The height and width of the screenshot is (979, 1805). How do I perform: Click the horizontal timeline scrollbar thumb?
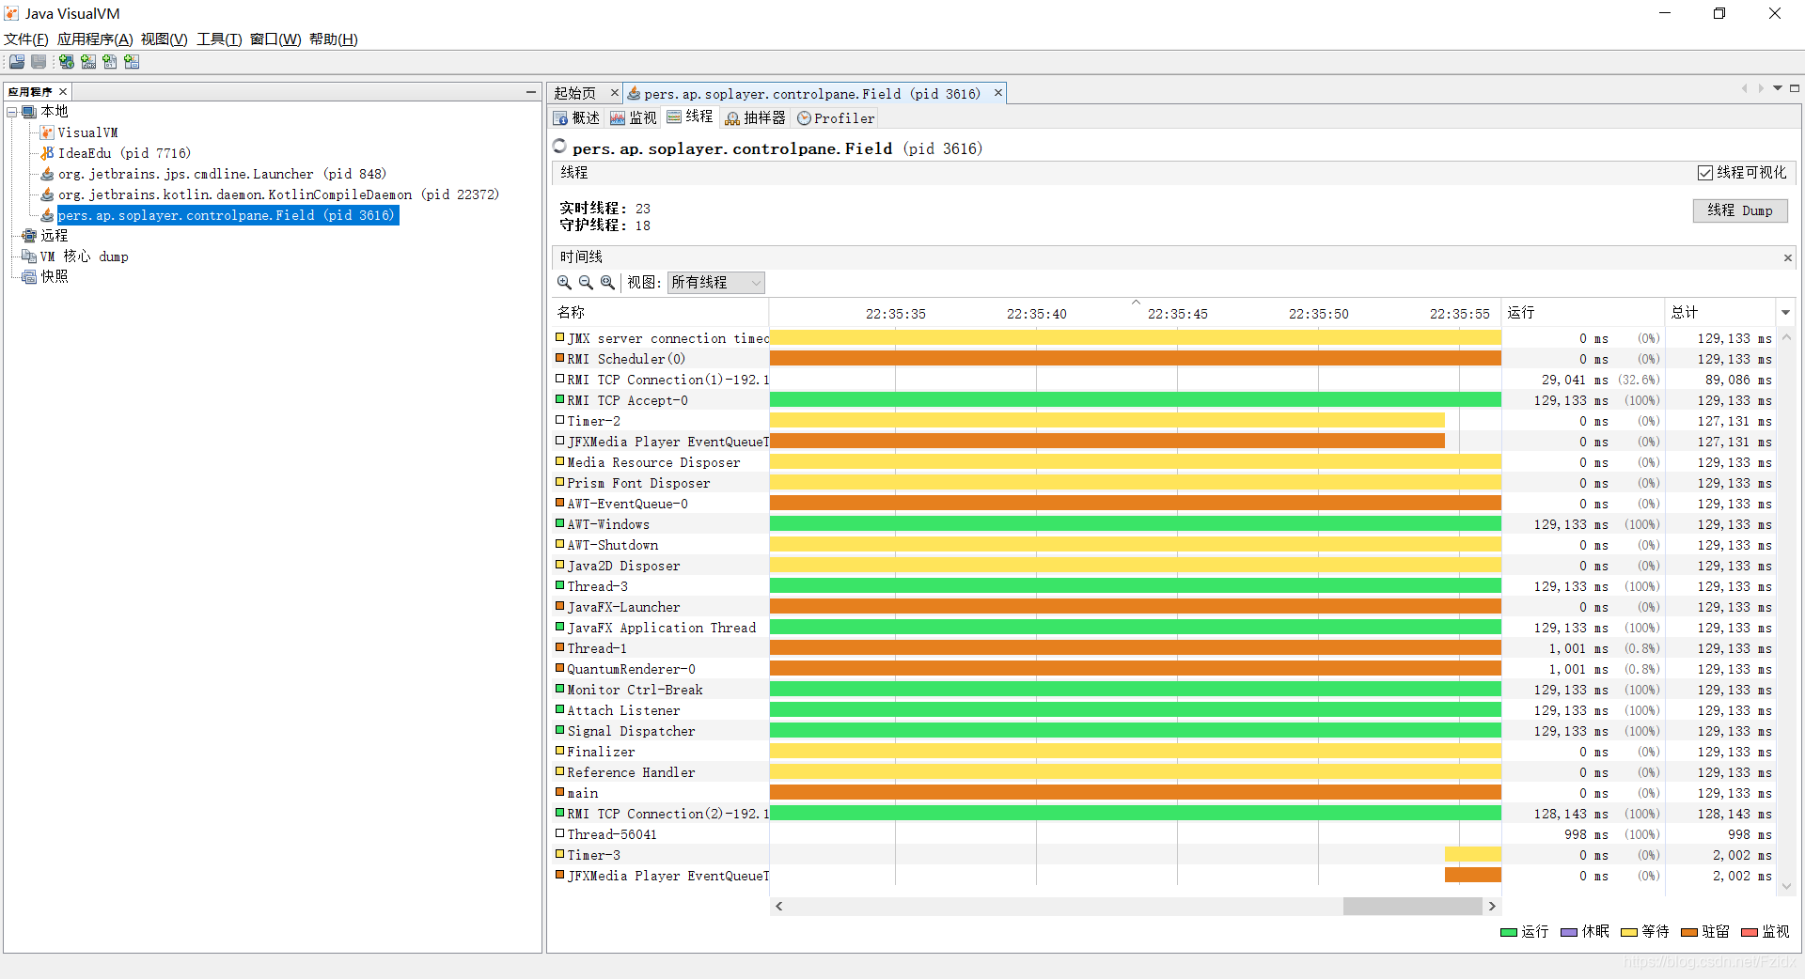pos(1413,907)
